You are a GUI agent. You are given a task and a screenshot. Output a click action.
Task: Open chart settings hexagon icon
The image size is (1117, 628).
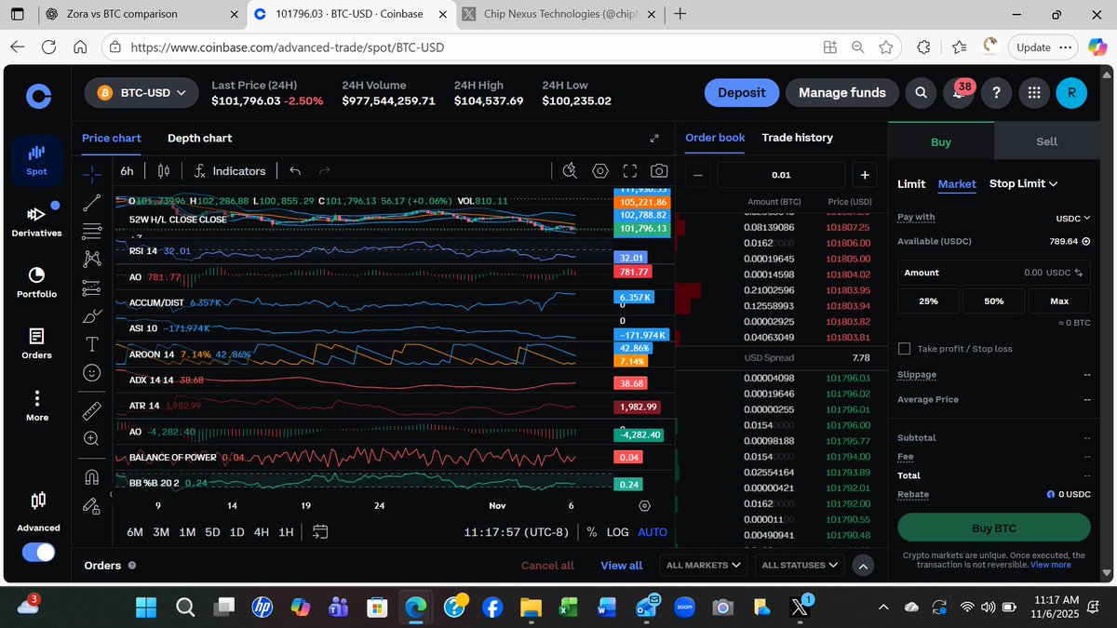coord(600,171)
